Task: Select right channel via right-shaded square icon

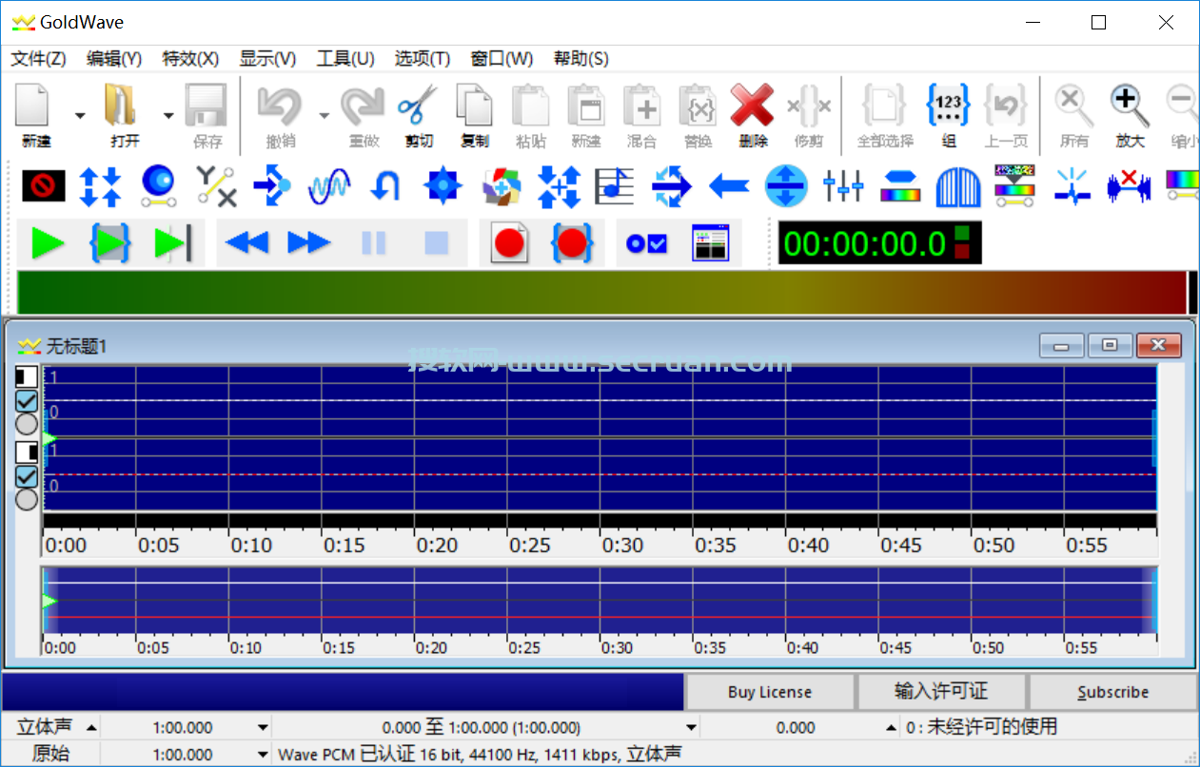Action: point(27,452)
